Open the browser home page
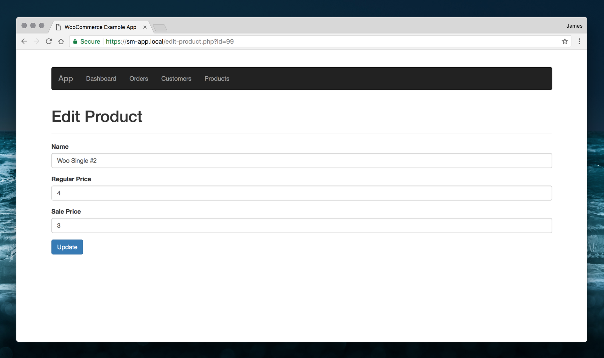This screenshot has width=604, height=358. click(x=61, y=41)
